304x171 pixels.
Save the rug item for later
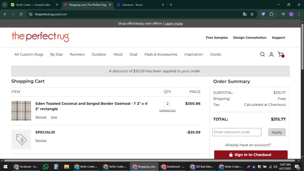click(54, 117)
